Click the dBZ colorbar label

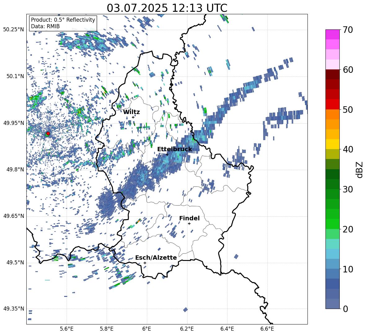[360, 170]
